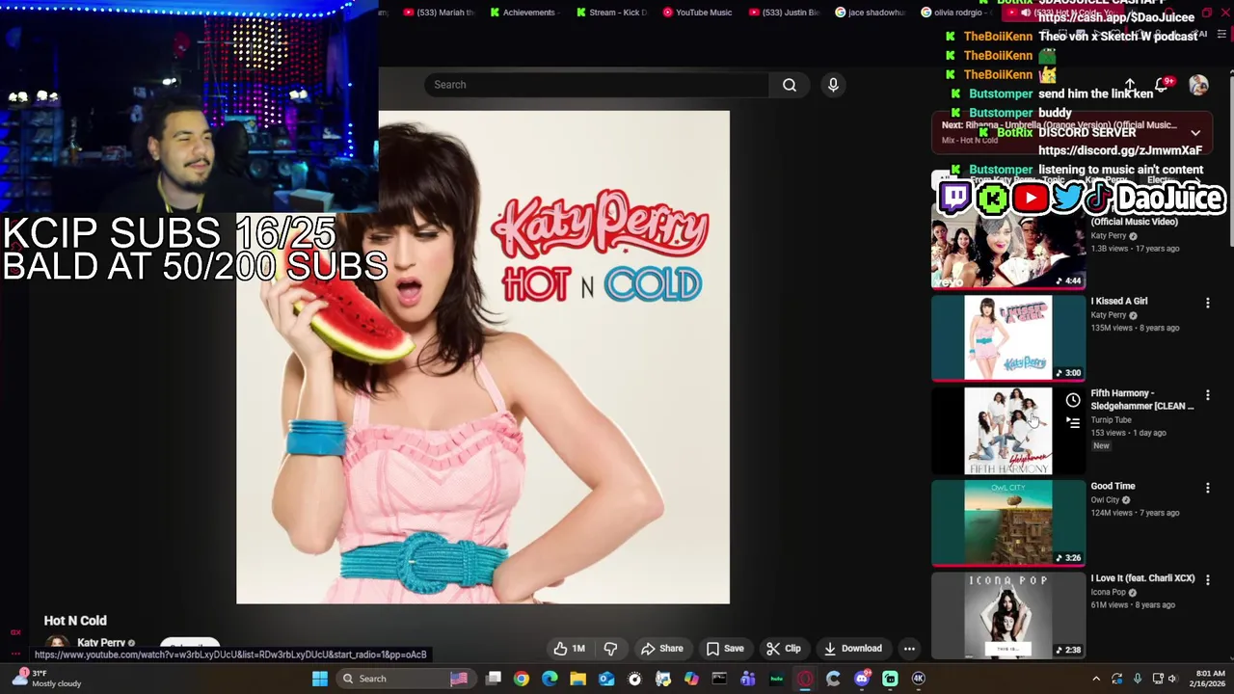1234x694 pixels.
Task: Click the Download button
Action: [x=853, y=649]
